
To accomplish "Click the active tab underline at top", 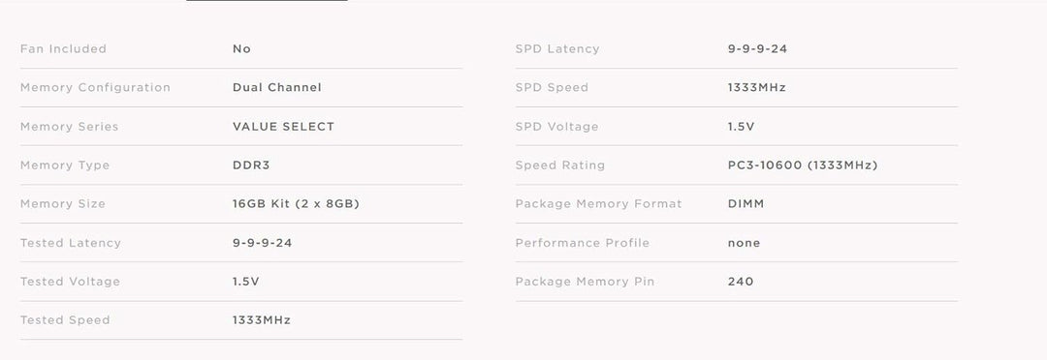I will click(x=267, y=1).
